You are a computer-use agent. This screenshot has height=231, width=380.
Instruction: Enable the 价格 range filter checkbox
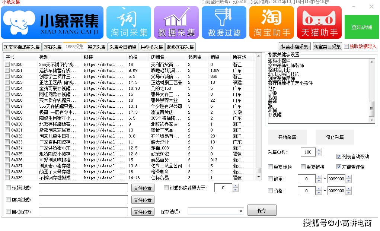[271, 190]
